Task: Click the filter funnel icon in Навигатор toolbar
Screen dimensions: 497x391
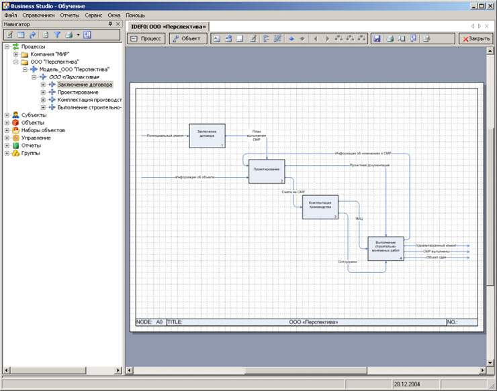Action: [56, 35]
